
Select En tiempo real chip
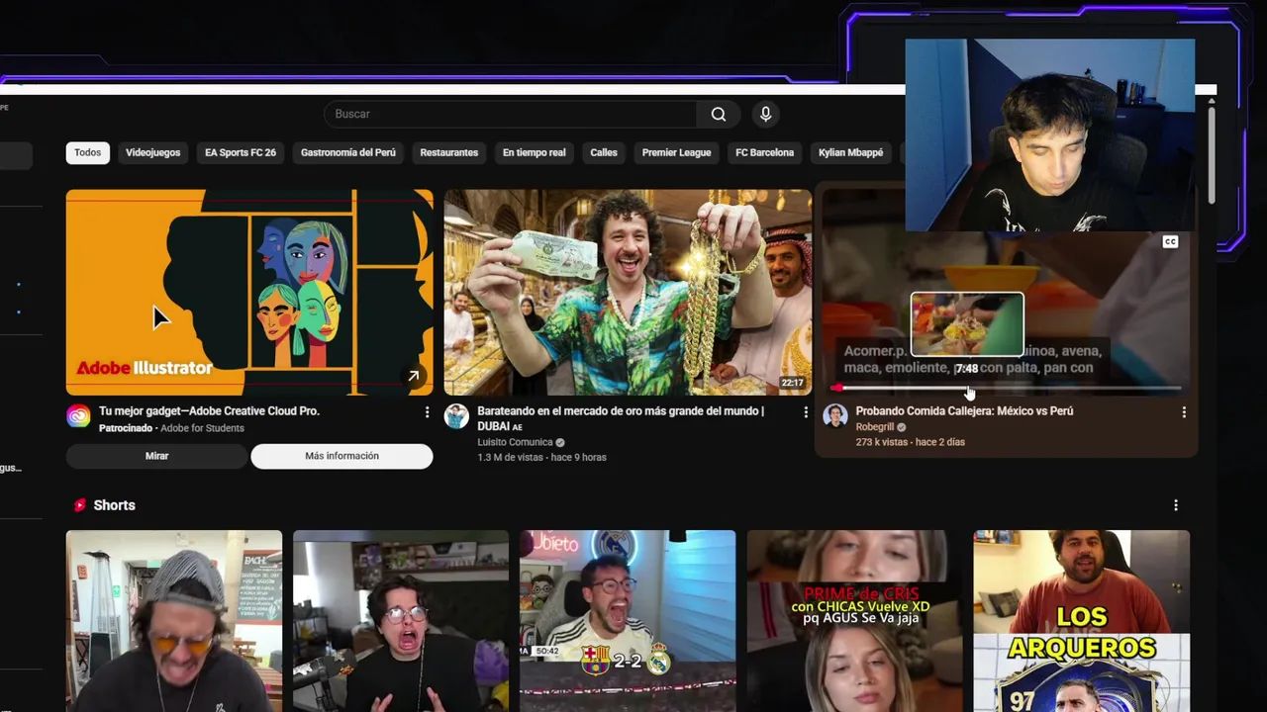pyautogui.click(x=535, y=152)
